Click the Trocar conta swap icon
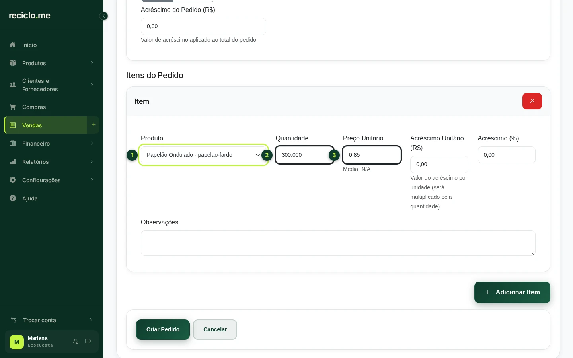The image size is (573, 358). 14,320
